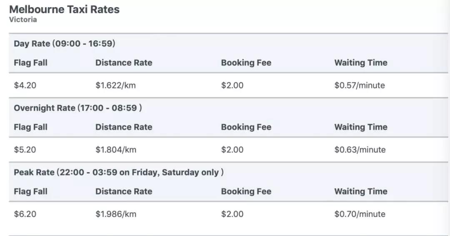The width and height of the screenshot is (450, 236).
Task: Click the $0.63/minute waiting time value
Action: pyautogui.click(x=360, y=149)
